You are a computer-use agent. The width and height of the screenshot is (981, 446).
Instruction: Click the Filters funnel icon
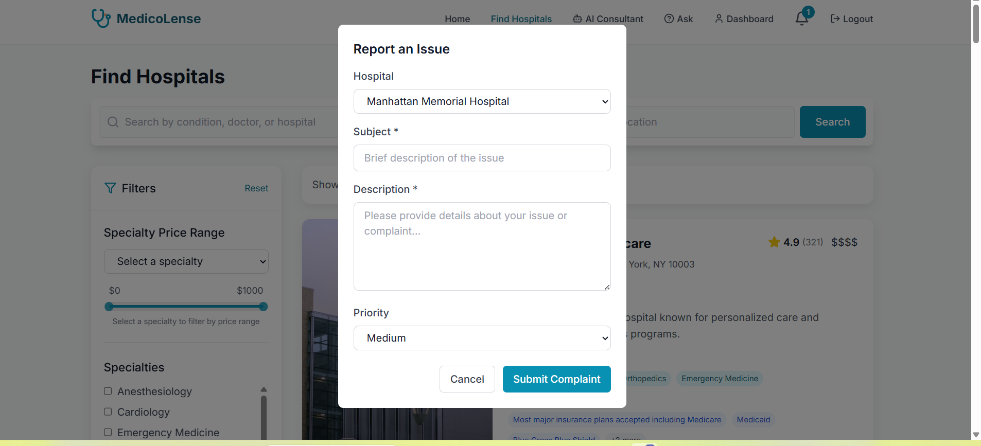click(110, 188)
